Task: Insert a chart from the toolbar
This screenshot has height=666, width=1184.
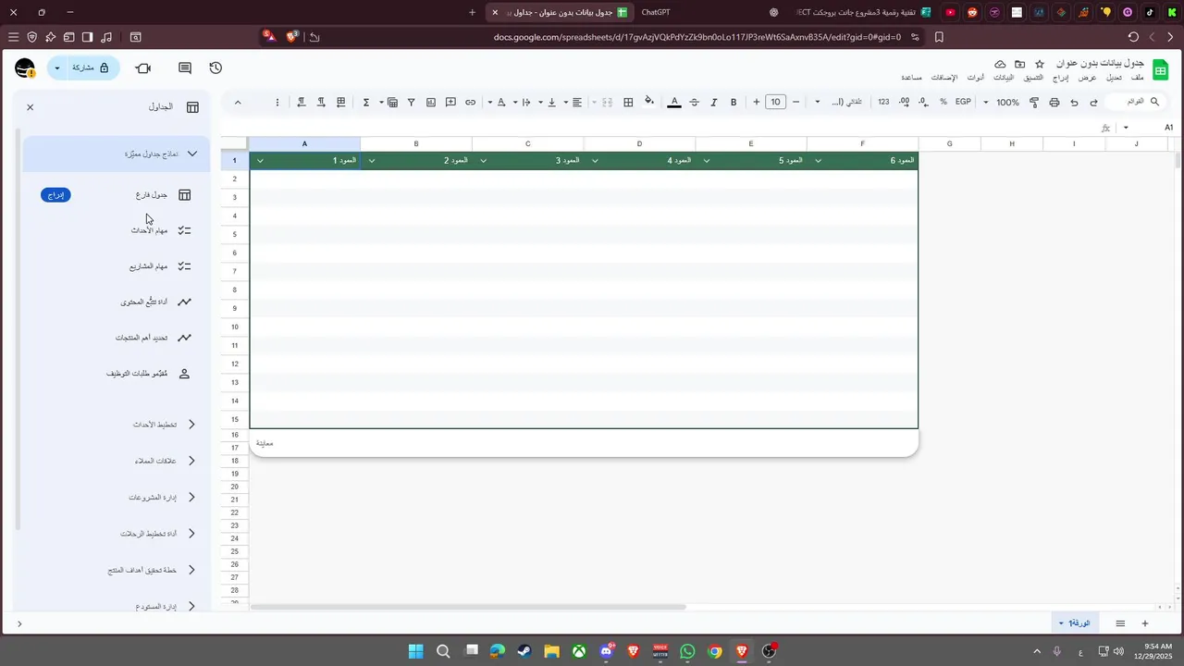Action: click(431, 103)
